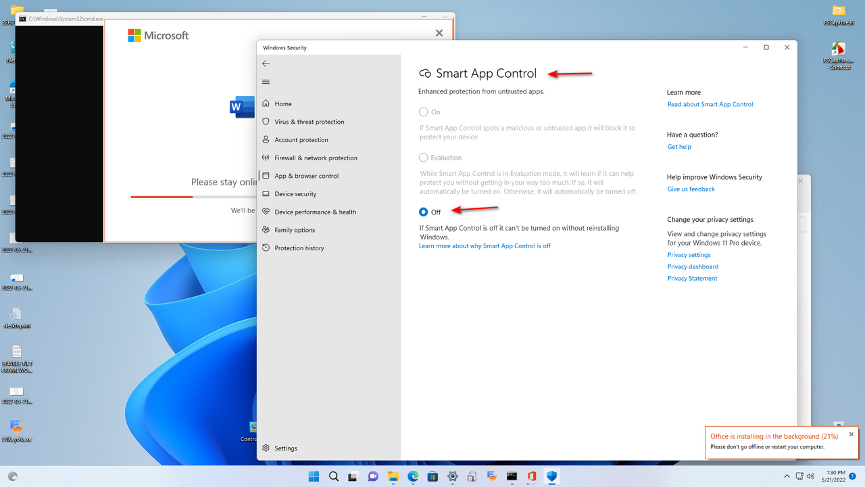Viewport: 865px width, 487px height.
Task: Close the Microsoft Office installer dialog
Action: pos(439,33)
